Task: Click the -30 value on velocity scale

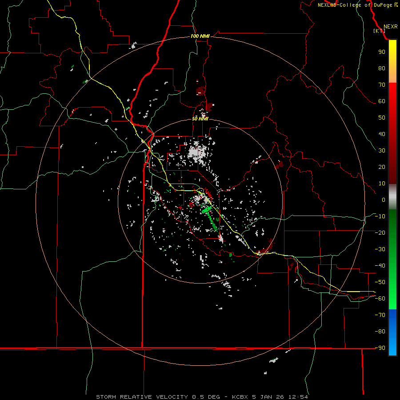Action: point(380,249)
